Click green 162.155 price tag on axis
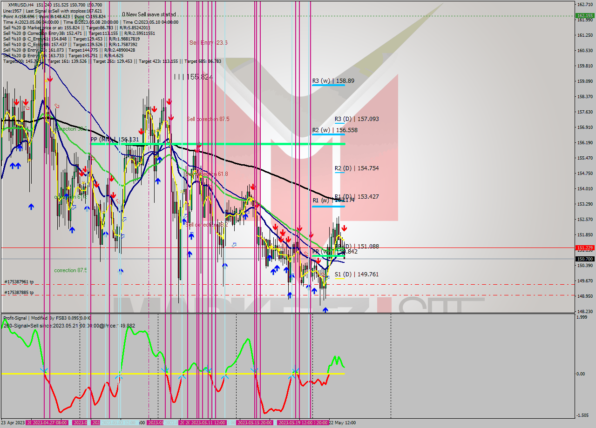The height and width of the screenshot is (428, 596). coord(585,15)
